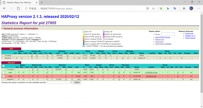Click the backup UP blue legend swatch
203x108 pixels.
click(x=104, y=32)
